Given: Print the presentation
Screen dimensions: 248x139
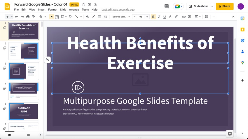Looking at the screenshot, I should pyautogui.click(x=28, y=17).
